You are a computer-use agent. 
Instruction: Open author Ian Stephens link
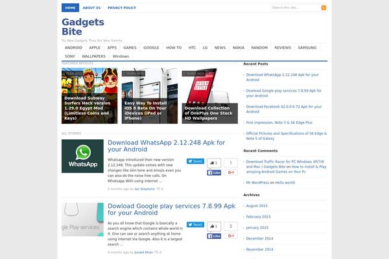145,189
